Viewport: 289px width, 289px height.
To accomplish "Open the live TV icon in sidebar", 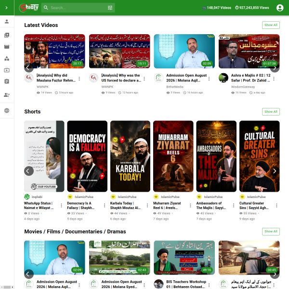I will 7,70.
